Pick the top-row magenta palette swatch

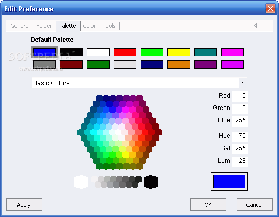tap(233, 52)
